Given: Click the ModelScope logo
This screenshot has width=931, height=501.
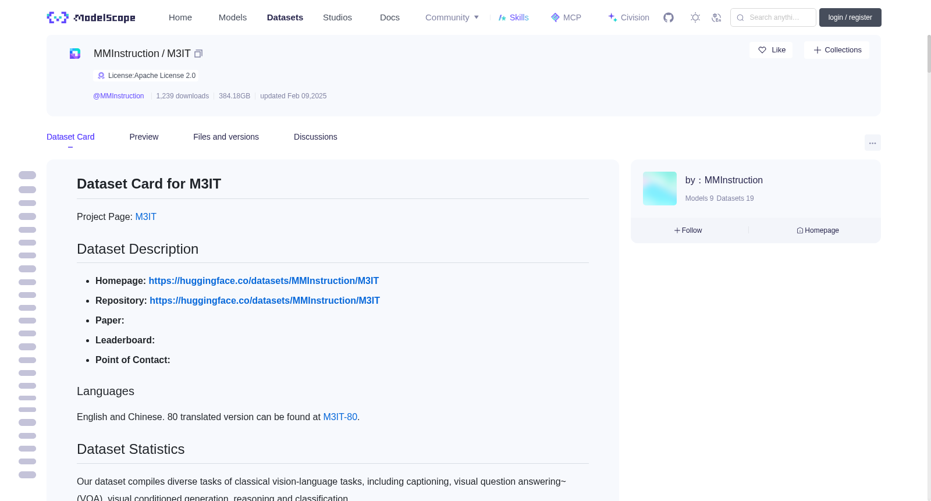Looking at the screenshot, I should [91, 17].
